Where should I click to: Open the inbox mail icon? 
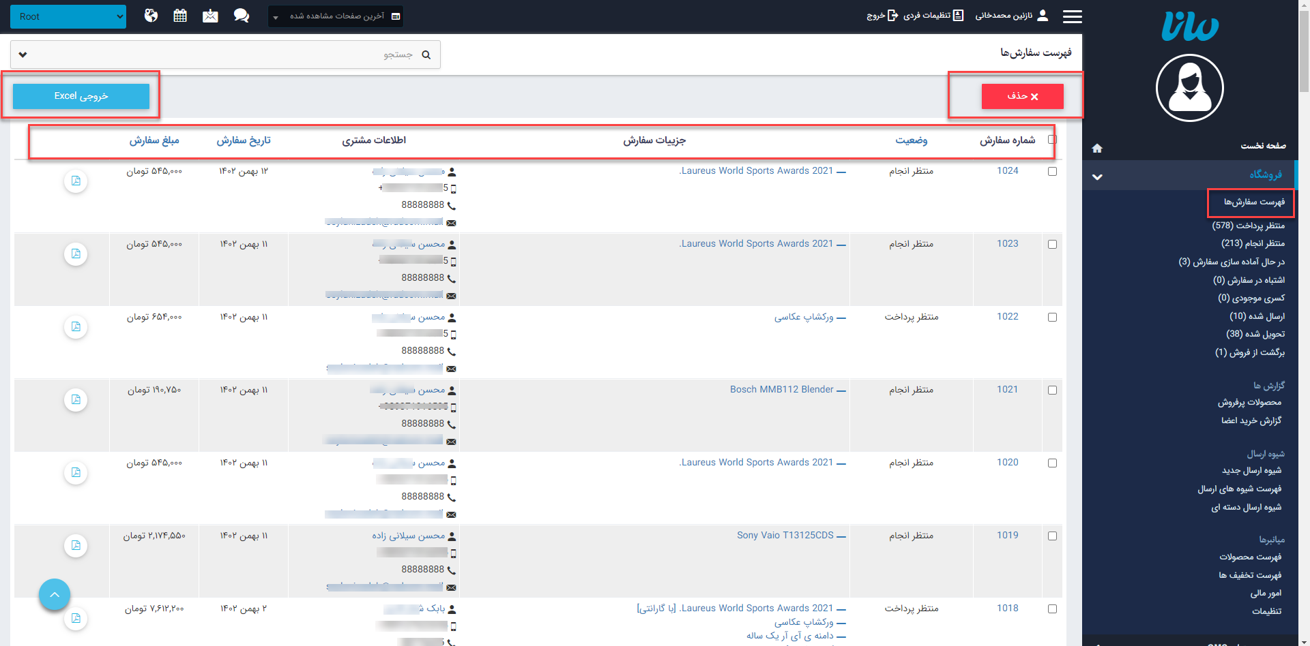click(x=210, y=16)
